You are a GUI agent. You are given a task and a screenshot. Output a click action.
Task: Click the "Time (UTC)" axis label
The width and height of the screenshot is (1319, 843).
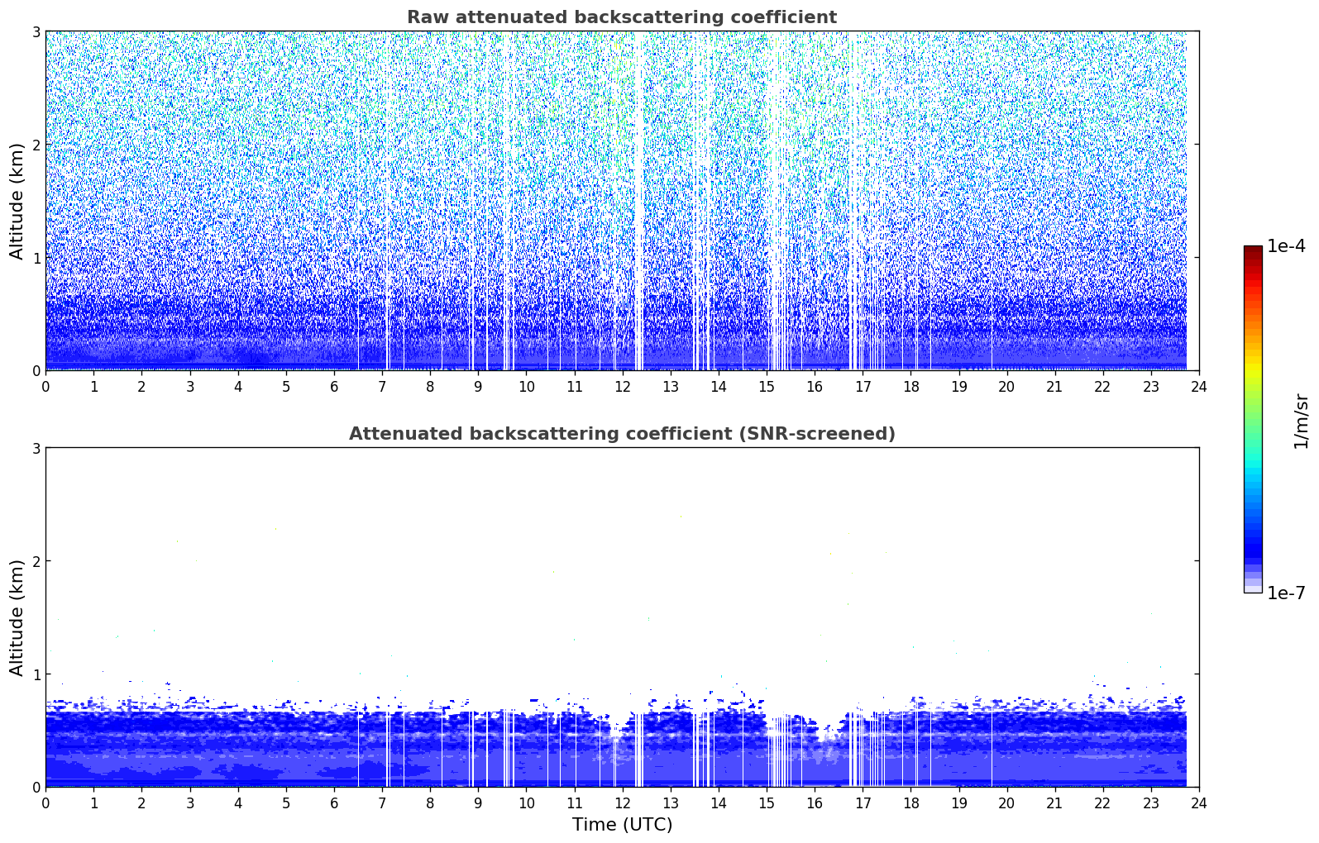pos(622,825)
